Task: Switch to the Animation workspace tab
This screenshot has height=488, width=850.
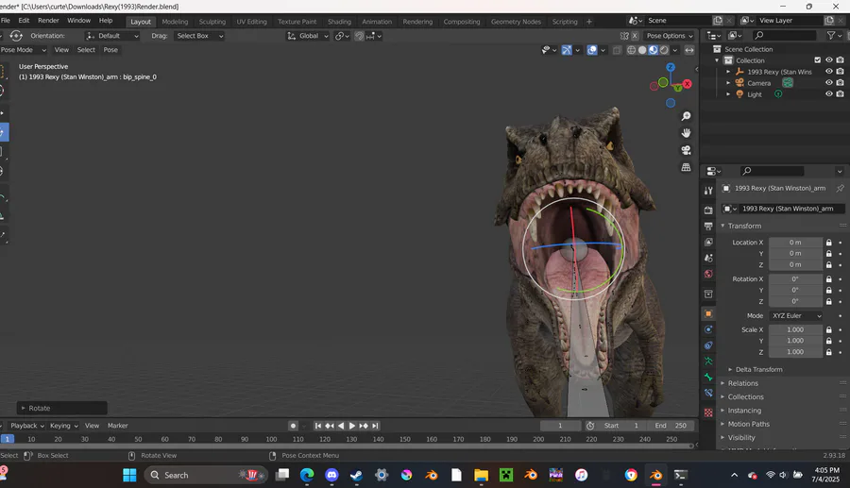Action: click(377, 22)
